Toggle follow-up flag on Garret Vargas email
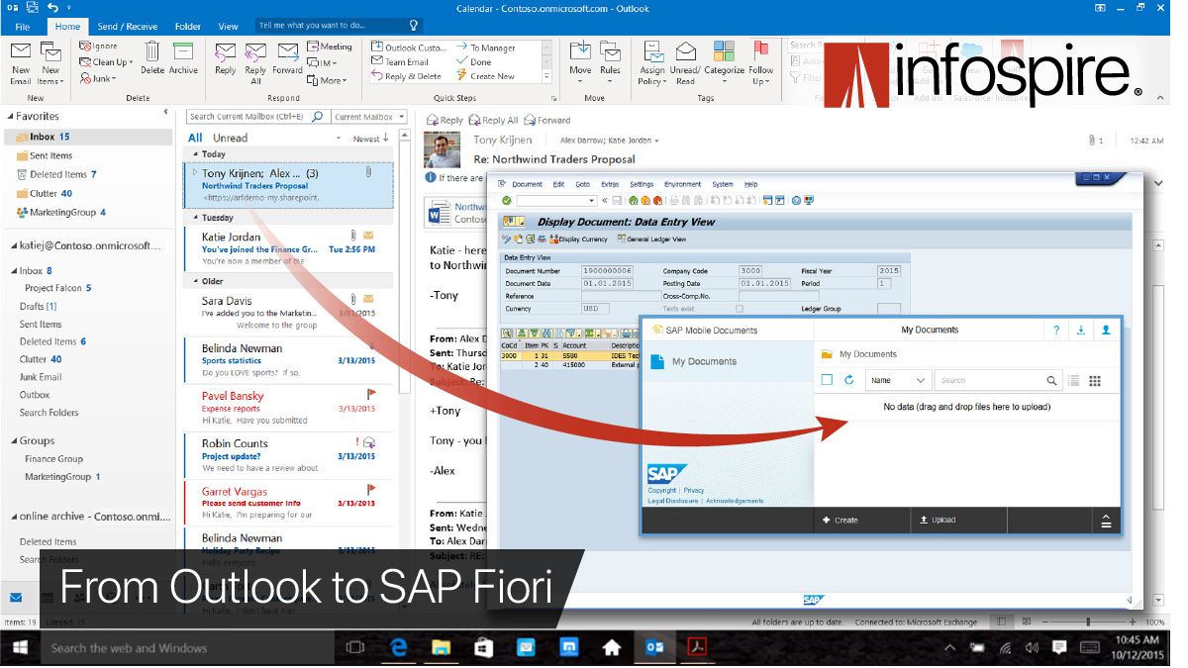Screen dimensions: 1188x668 pos(371,489)
